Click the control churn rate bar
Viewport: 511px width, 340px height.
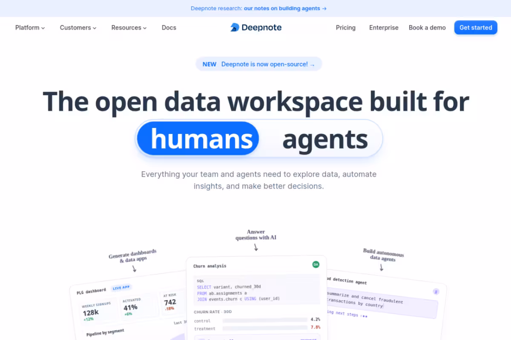tap(265, 320)
